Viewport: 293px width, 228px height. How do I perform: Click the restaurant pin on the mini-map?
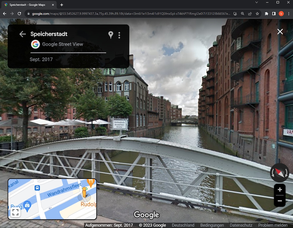click(x=91, y=182)
